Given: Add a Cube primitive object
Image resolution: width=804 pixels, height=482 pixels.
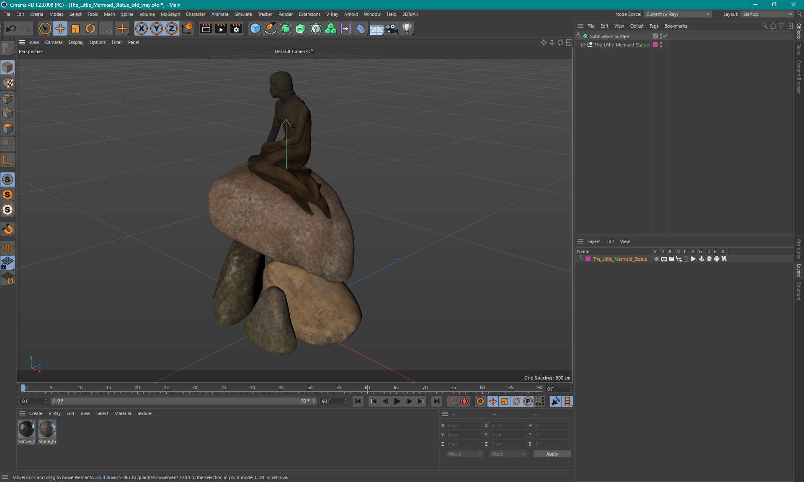Looking at the screenshot, I should 255,28.
